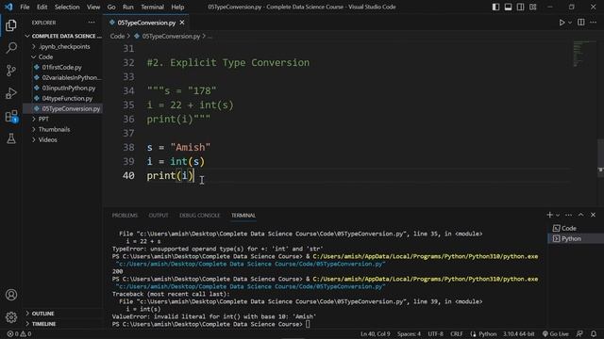Switch to the Terminal panel tab
The width and height of the screenshot is (604, 339).
pyautogui.click(x=243, y=216)
